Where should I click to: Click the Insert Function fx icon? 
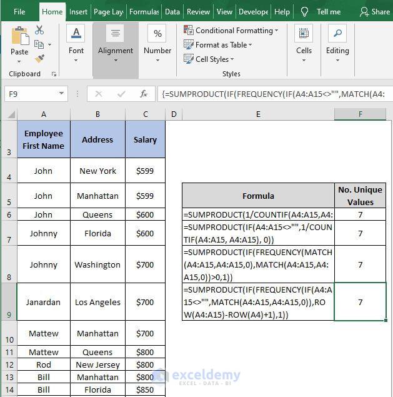(144, 94)
